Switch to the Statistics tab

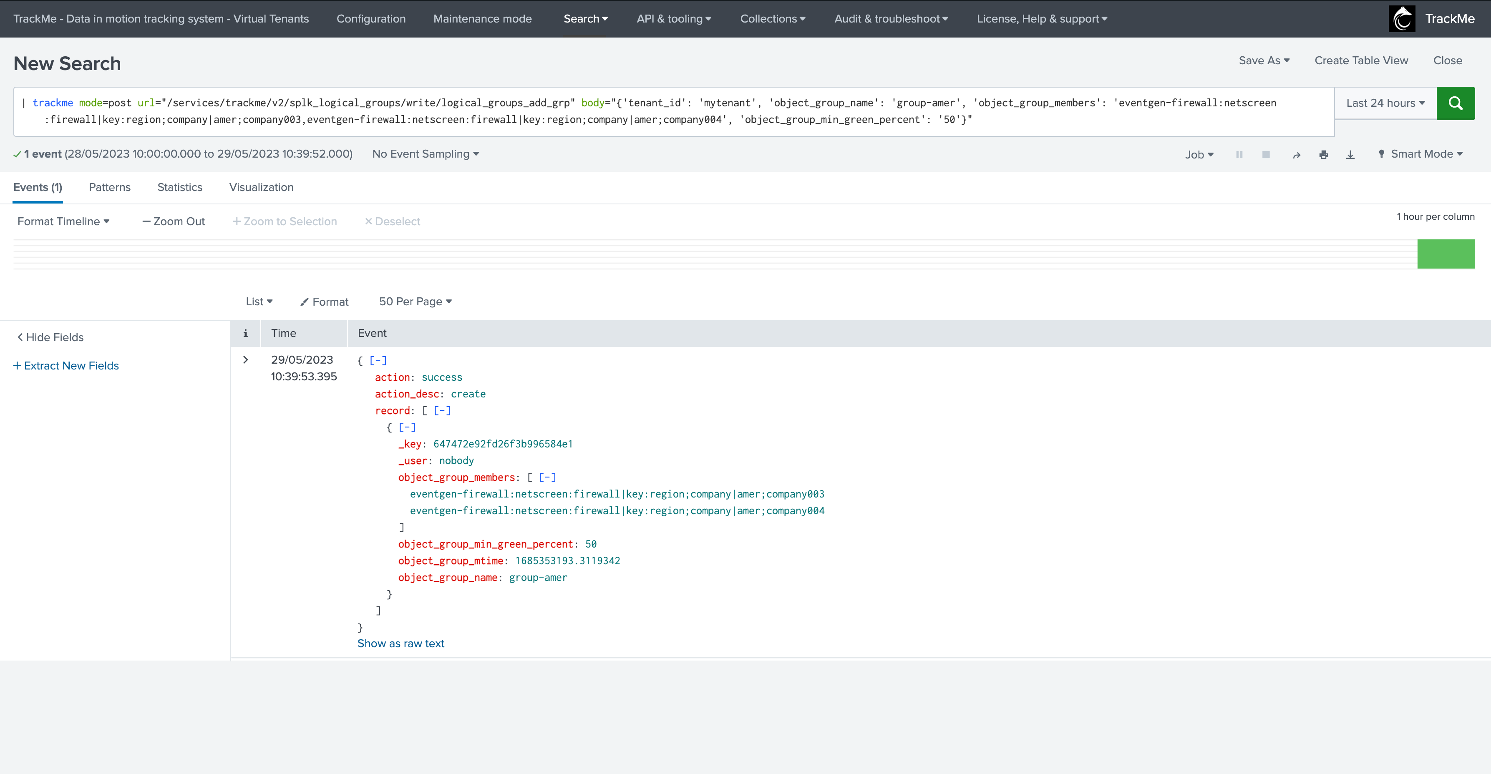point(180,187)
